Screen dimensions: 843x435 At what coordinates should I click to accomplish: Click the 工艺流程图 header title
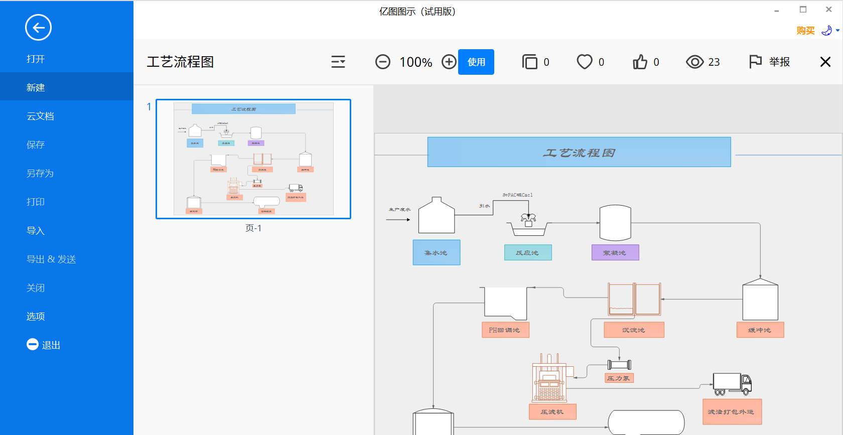[x=180, y=62]
